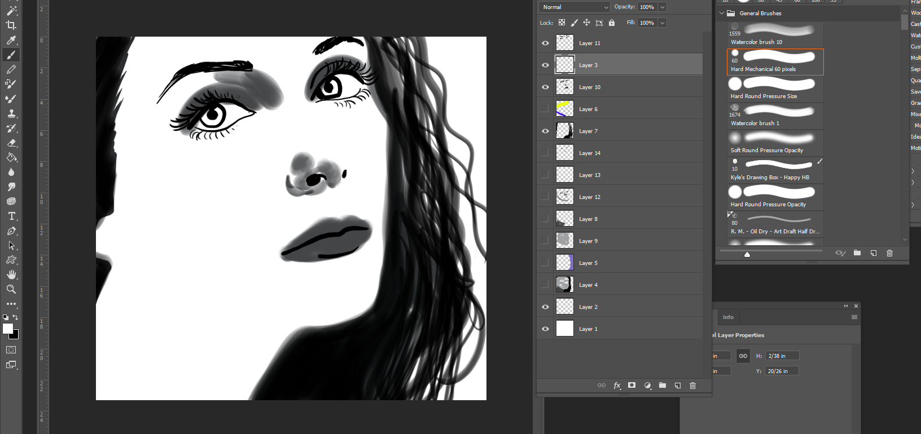Pick the Soft Round Pressure Opacity brush

coord(775,143)
